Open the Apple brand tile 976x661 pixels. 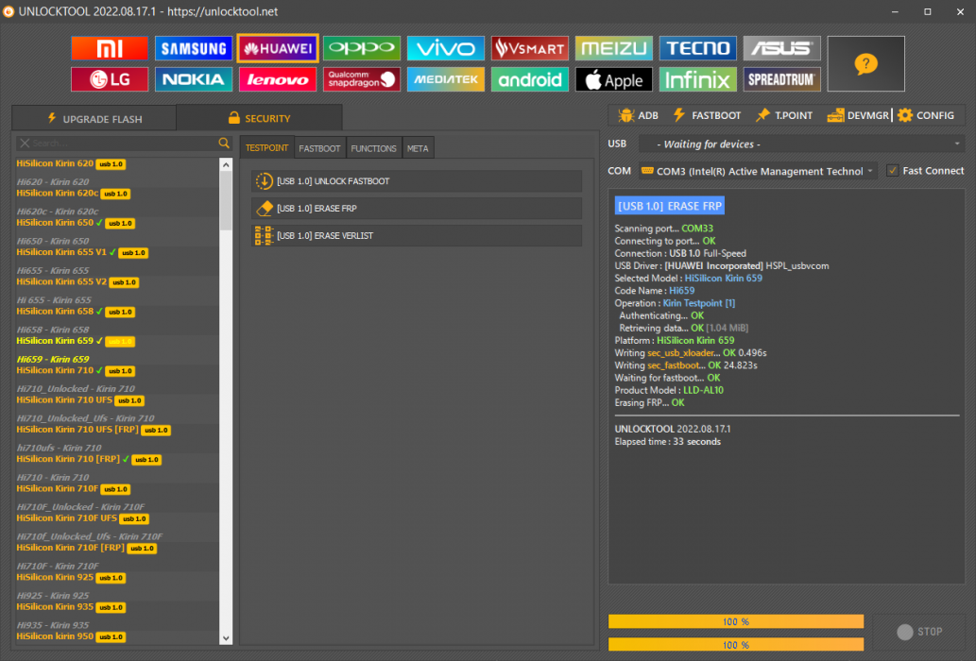[x=614, y=79]
